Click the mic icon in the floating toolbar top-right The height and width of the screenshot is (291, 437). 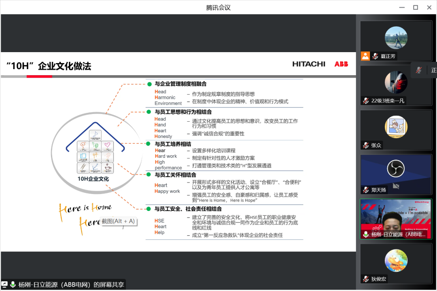point(418,70)
